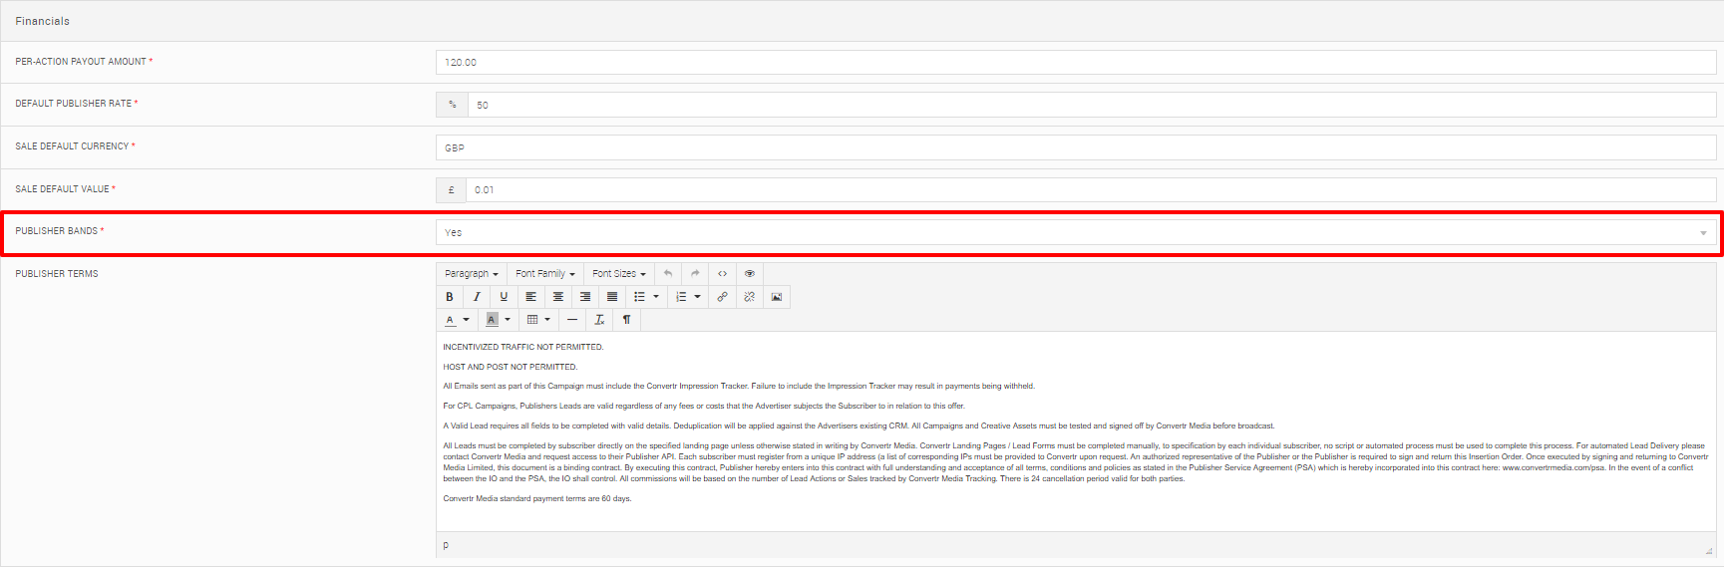Open the source code view
Screen dimensions: 1724x567
pos(723,274)
